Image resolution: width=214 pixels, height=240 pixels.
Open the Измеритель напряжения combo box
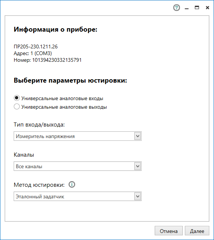tap(78, 136)
